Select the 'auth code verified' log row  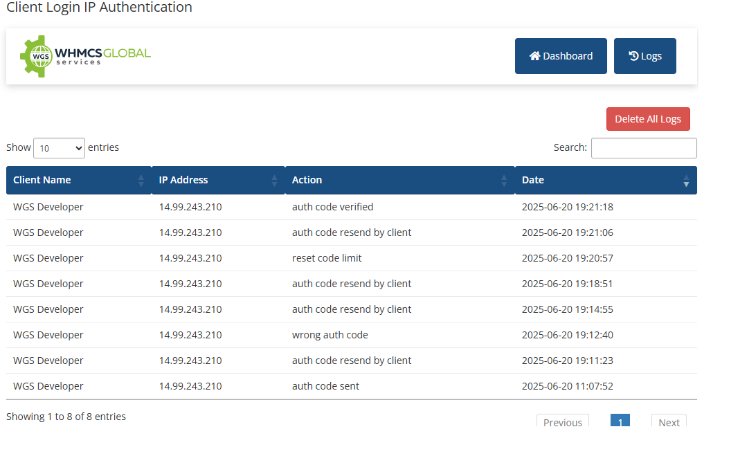coord(332,207)
